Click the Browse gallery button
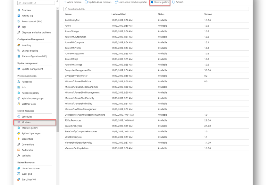Screen dimensions: 269x185 coord(160,2)
